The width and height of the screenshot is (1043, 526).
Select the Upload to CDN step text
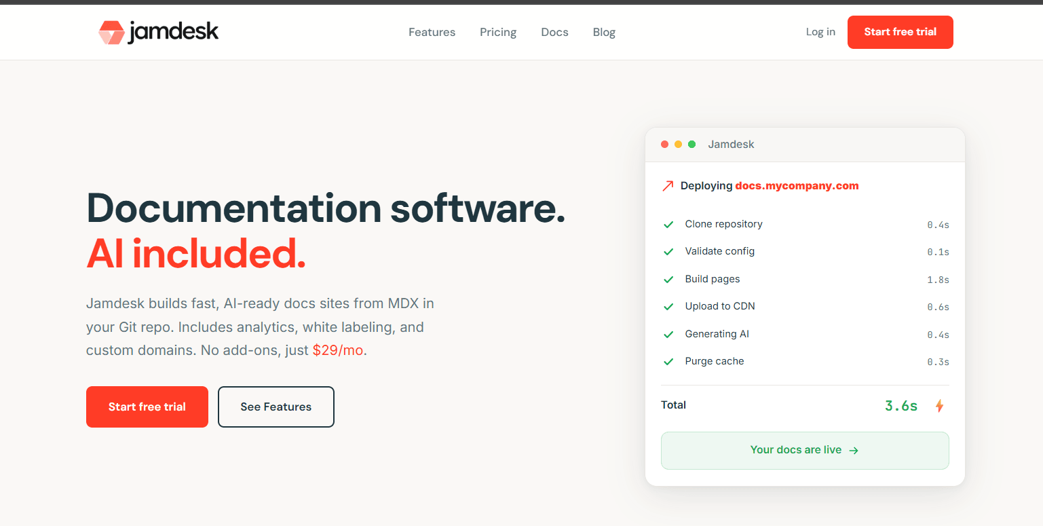(x=720, y=306)
